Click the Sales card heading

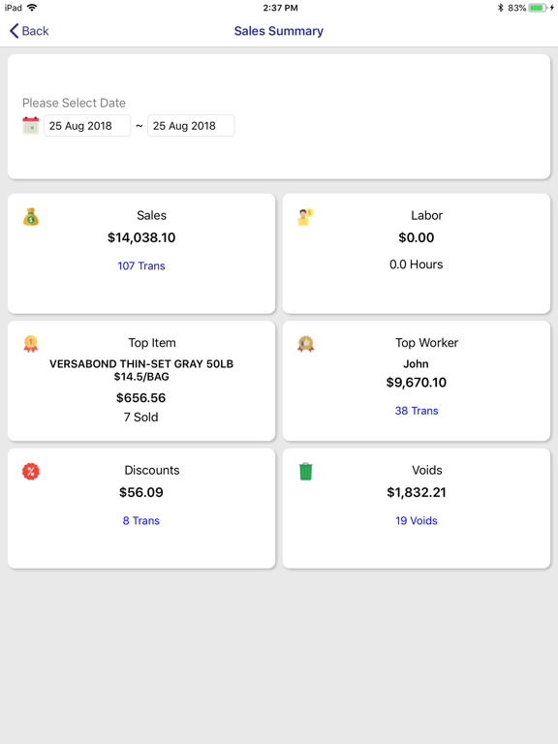click(152, 215)
